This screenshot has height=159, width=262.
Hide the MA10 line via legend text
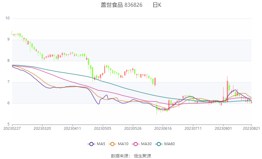pyautogui.click(x=123, y=144)
